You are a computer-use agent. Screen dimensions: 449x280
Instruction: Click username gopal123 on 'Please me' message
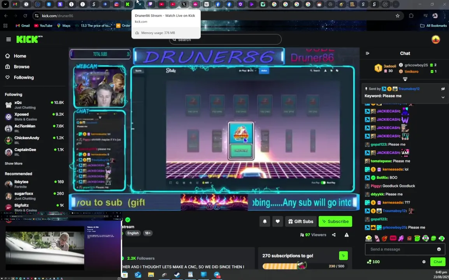[x=379, y=144]
